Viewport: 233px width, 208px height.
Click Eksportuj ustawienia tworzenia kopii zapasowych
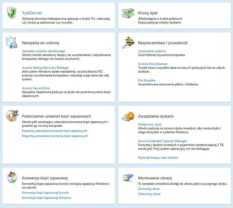click(55, 136)
